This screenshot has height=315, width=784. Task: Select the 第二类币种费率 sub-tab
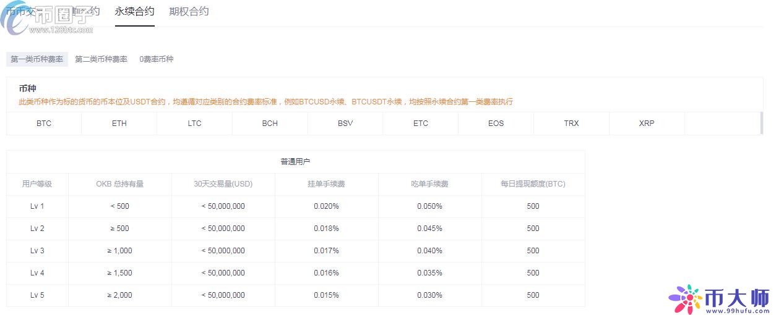click(x=101, y=59)
